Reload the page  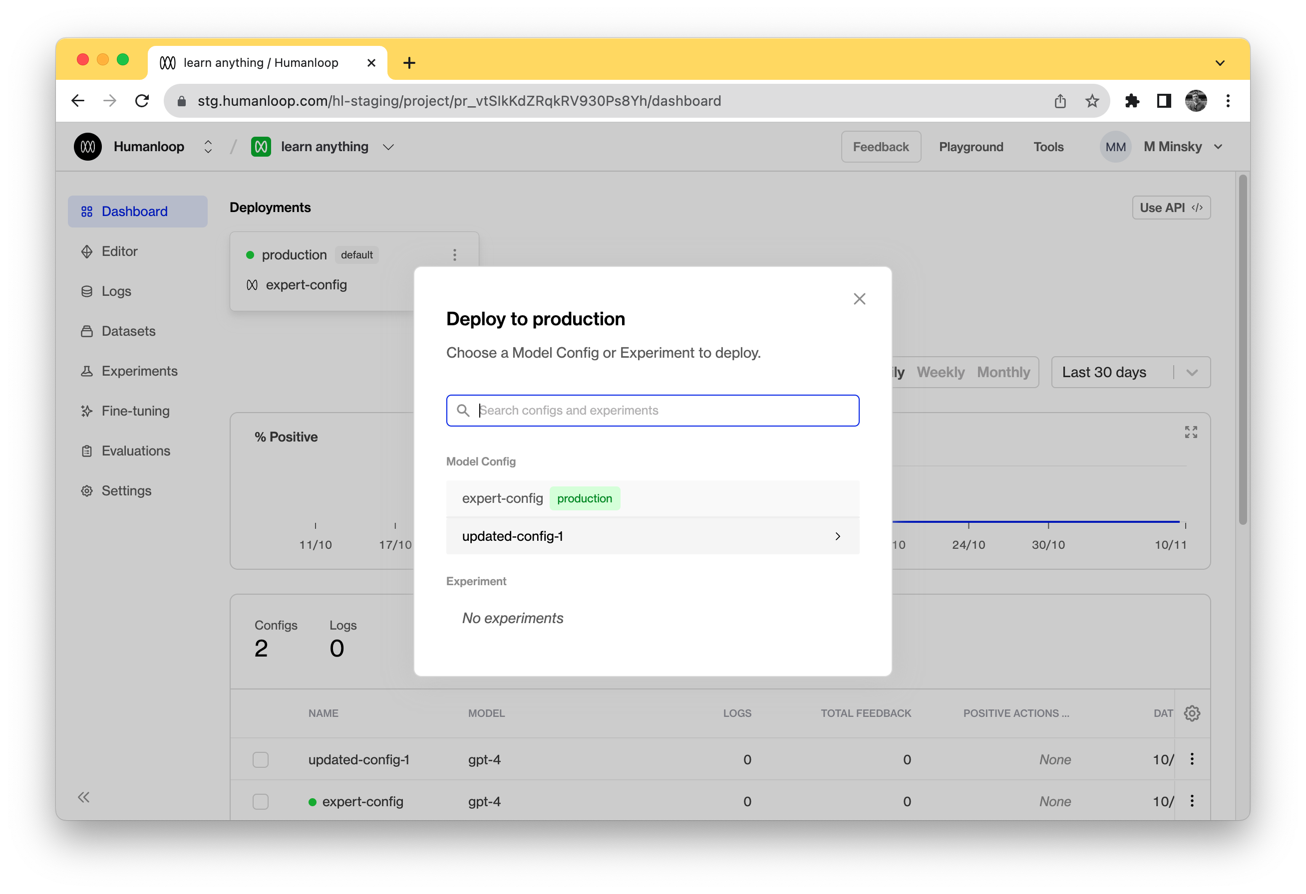click(142, 100)
